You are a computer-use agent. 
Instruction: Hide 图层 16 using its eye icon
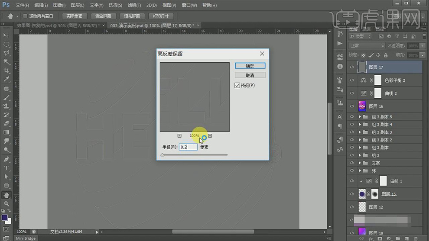(x=352, y=106)
